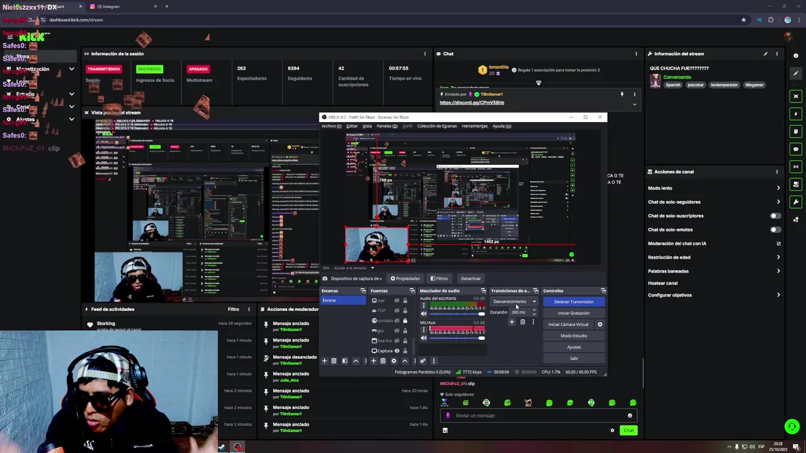Toggle visibility of the star source
This screenshot has width=806, height=453.
pos(397,301)
